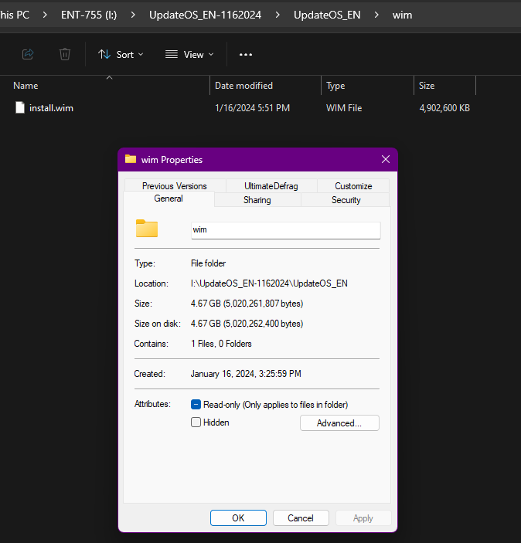
Task: Click the folder icon in title bar
Action: point(131,159)
